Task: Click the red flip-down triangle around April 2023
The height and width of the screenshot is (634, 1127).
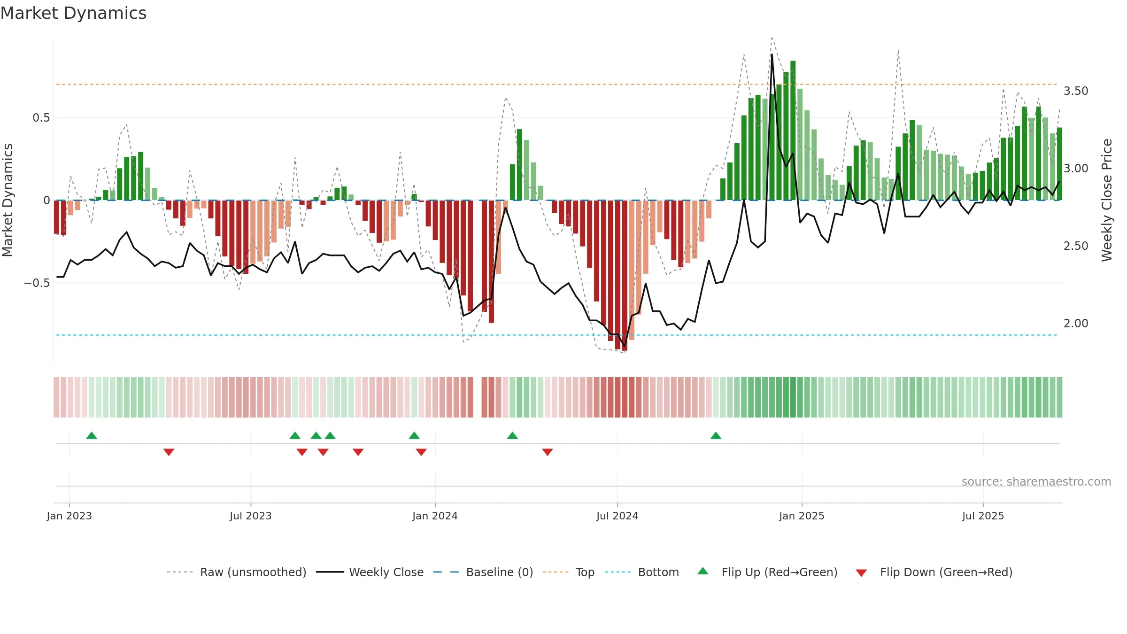Action: point(169,452)
